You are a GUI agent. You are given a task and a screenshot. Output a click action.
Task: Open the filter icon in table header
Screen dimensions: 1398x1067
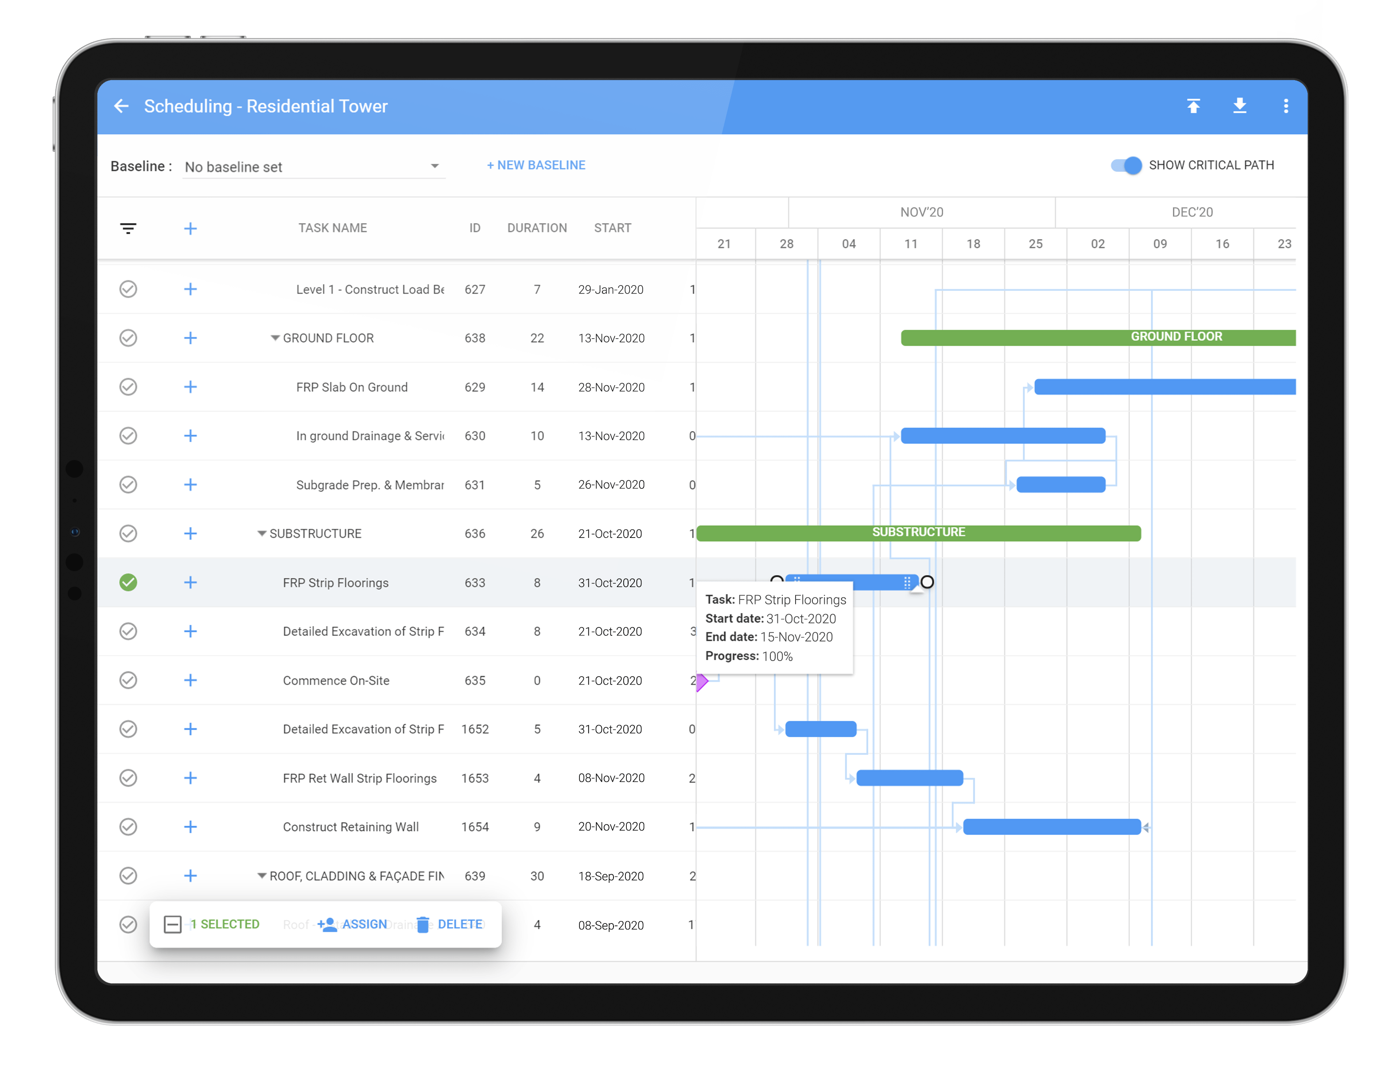point(128,228)
